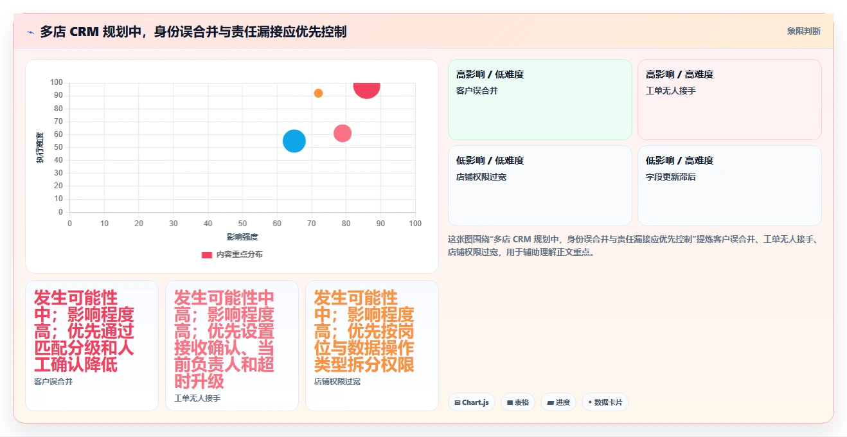Select the 低影响 / 低难度 quadrant card
Viewport: 847px width, 437px height.
[x=540, y=186]
